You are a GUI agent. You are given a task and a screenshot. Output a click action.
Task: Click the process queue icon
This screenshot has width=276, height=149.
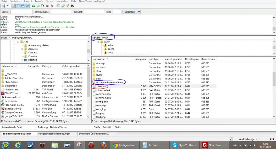point(38,6)
